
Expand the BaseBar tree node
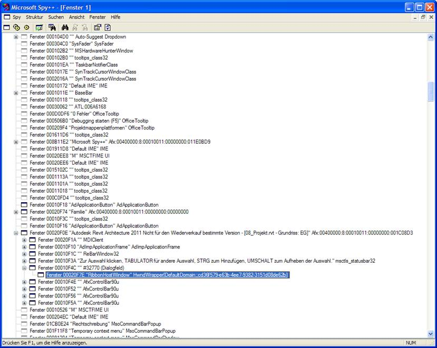(16, 93)
